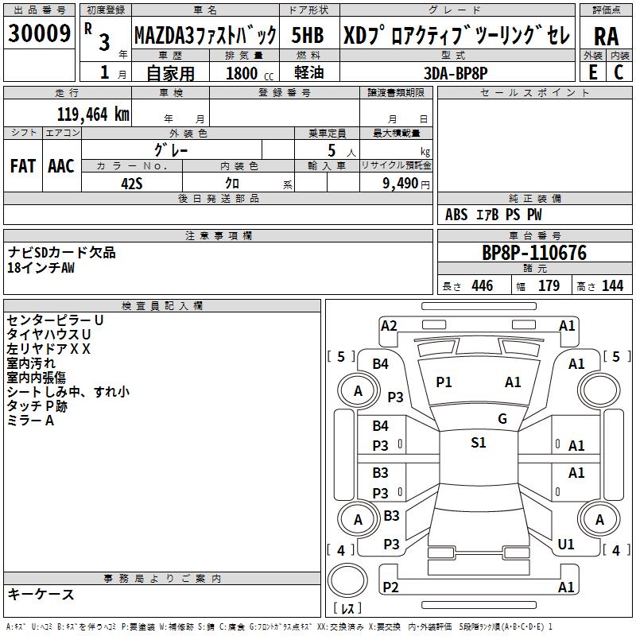Screen dimensions: 636x636
Task: Click the seating capacity 5 人
Action: tap(341, 151)
